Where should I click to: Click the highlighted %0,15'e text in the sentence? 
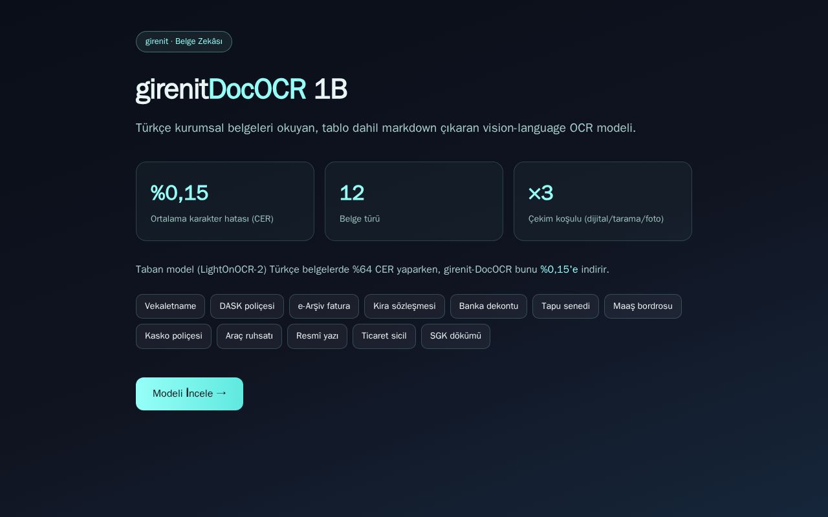560,269
